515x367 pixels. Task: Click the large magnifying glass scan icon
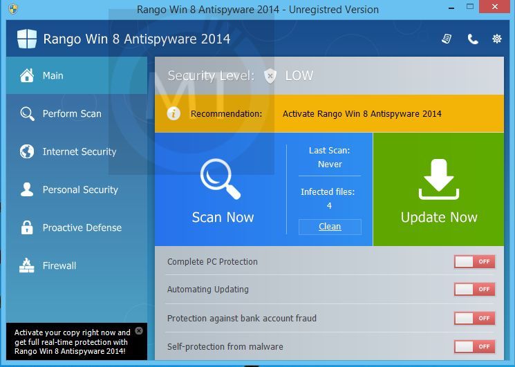(221, 178)
